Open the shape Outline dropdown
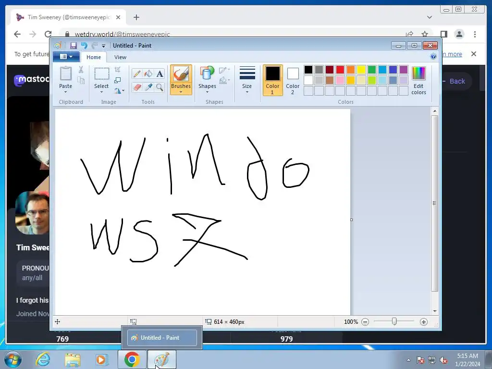 [224, 70]
